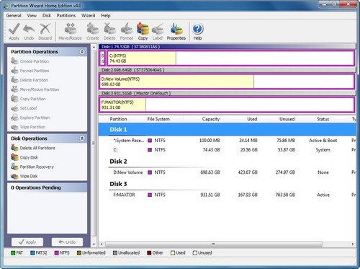Sort by the File System column header
Screen dimensions: 360x269
click(x=158, y=119)
